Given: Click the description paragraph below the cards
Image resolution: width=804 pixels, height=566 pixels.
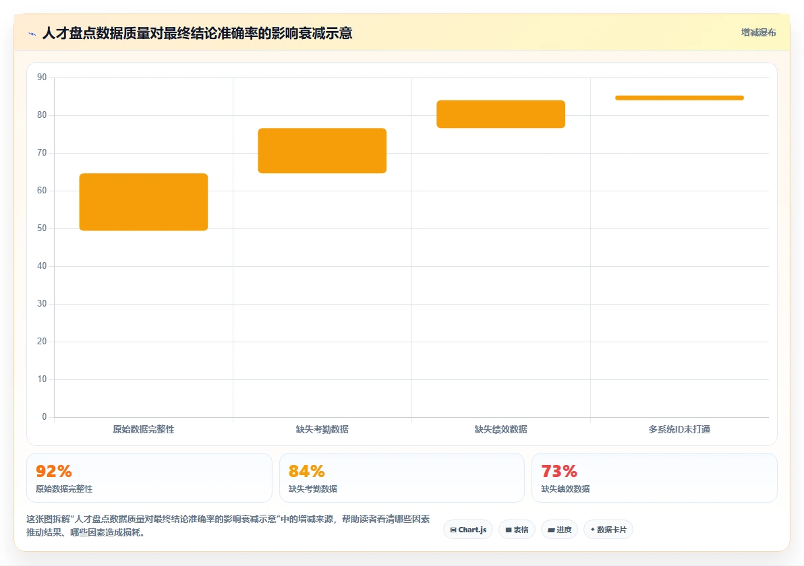Looking at the screenshot, I should 228,526.
